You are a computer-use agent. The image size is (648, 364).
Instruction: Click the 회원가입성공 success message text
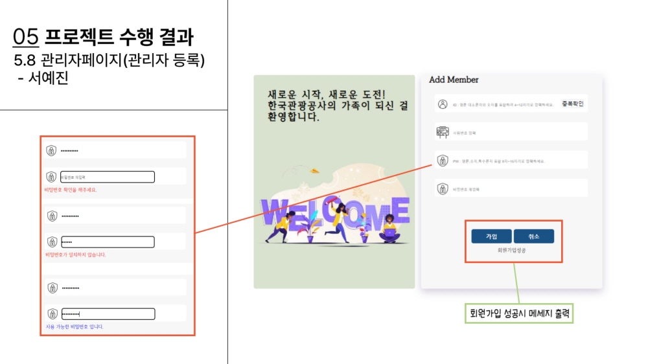coord(512,251)
